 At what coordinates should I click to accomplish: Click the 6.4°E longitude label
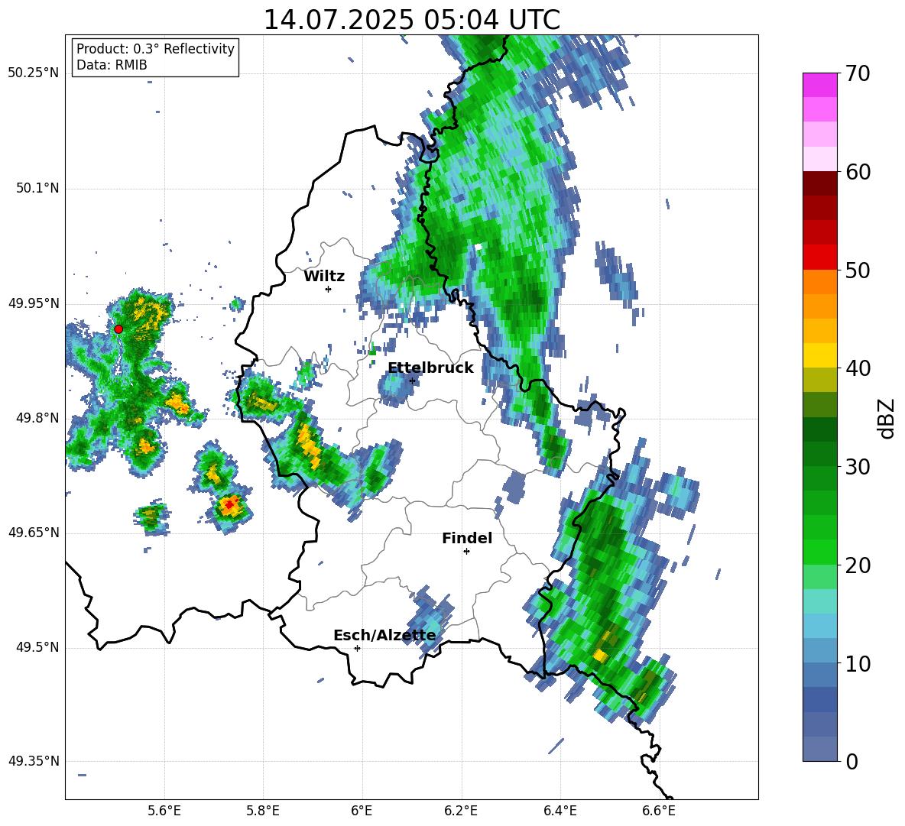560,811
